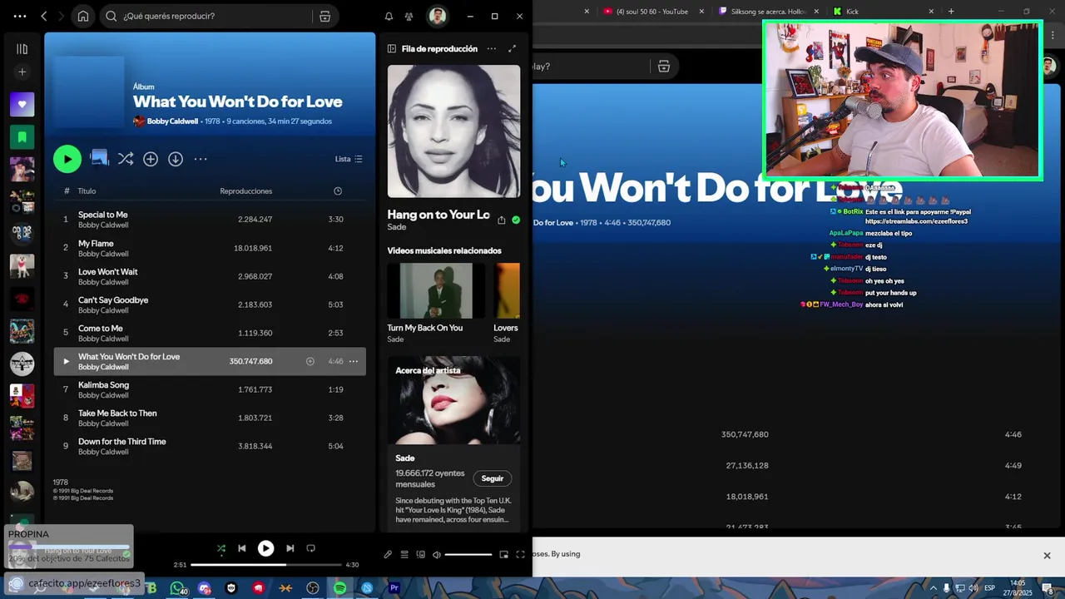Expand the now playing panel to fullscreen
Viewport: 1065px width, 599px height.
pos(512,49)
